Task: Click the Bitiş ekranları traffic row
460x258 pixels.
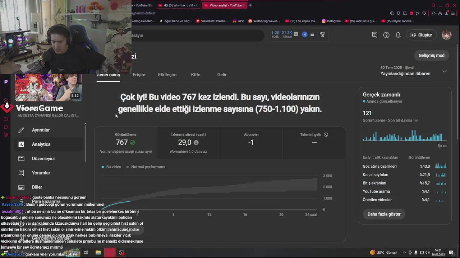Action: click(405, 183)
